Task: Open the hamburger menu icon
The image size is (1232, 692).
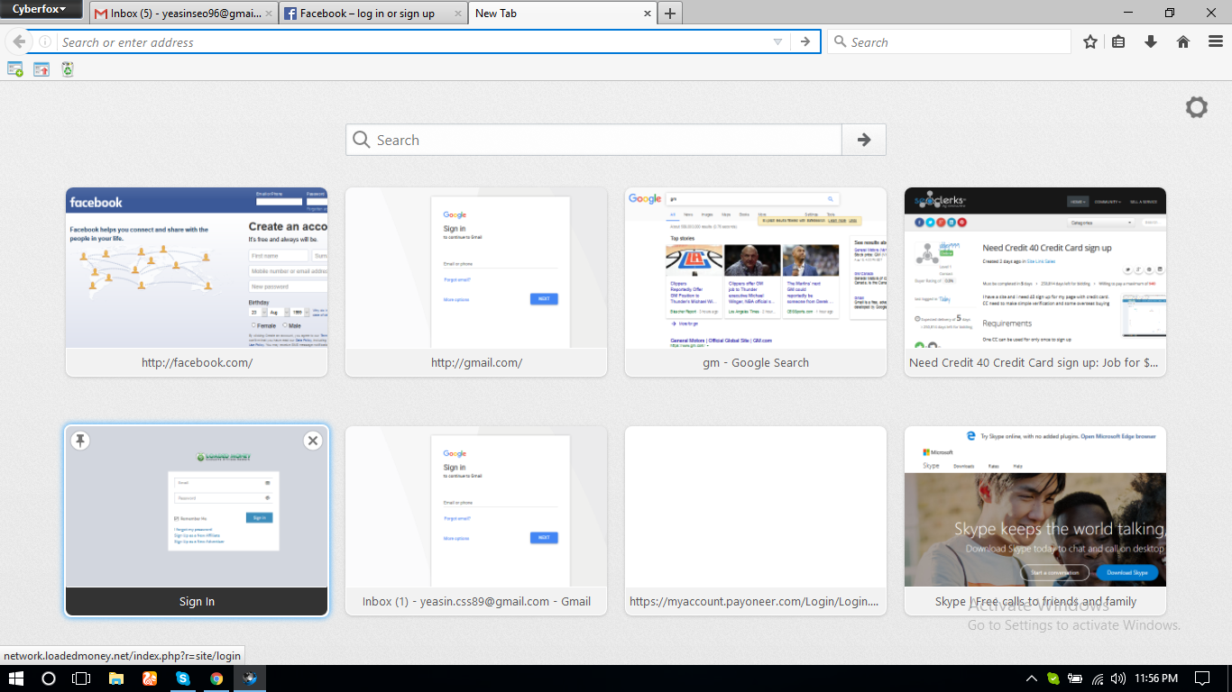Action: (x=1215, y=42)
